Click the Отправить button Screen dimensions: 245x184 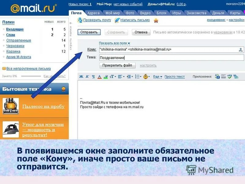(x=89, y=32)
